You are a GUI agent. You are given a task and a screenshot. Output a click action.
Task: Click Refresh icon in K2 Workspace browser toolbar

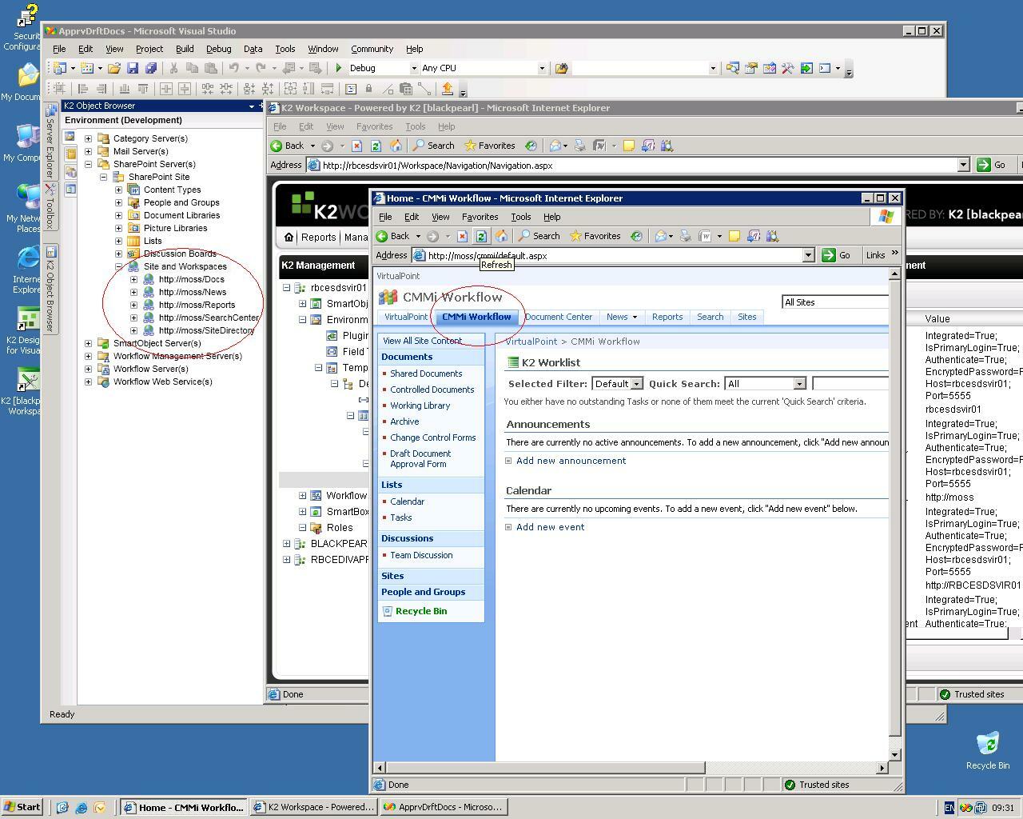376,146
